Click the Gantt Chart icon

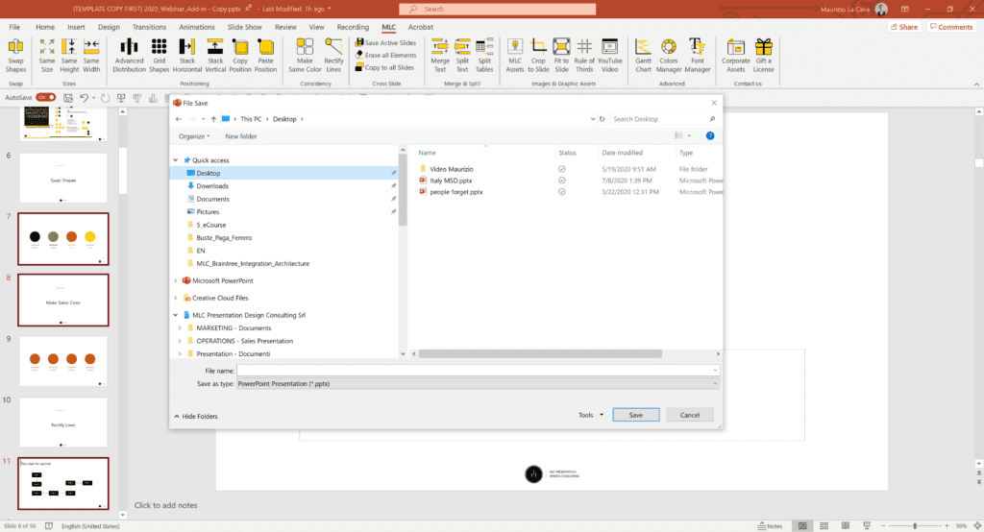[643, 56]
